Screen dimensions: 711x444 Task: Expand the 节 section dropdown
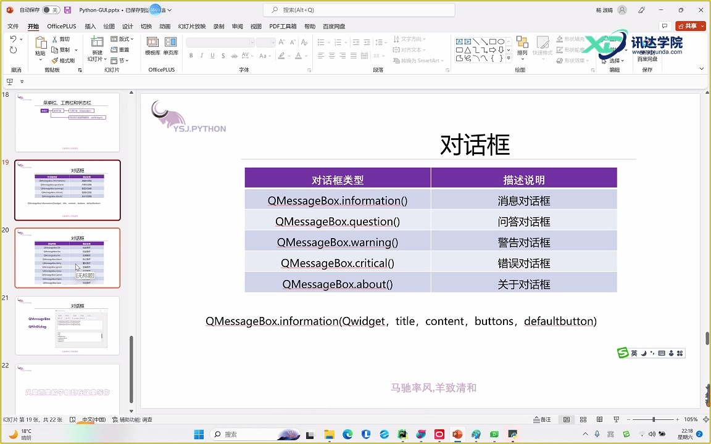tap(120, 60)
